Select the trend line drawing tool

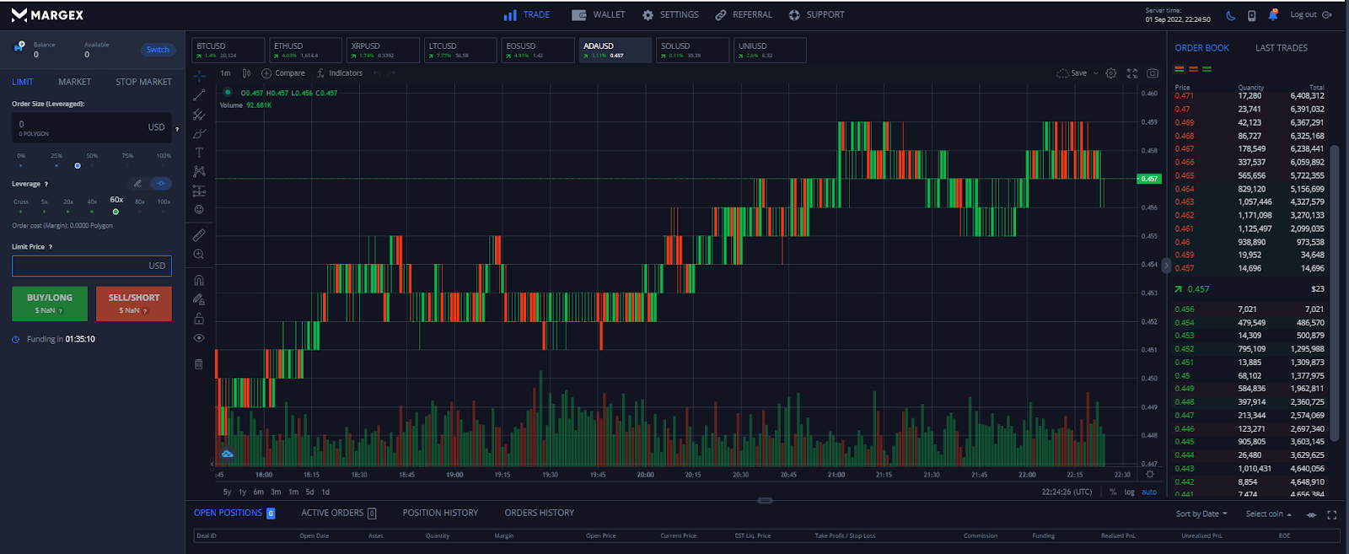(199, 95)
